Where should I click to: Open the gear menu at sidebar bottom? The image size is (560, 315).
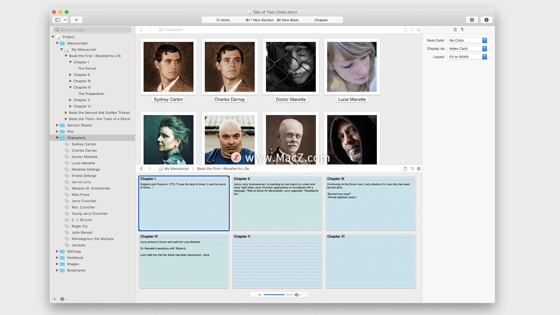[x=63, y=299]
